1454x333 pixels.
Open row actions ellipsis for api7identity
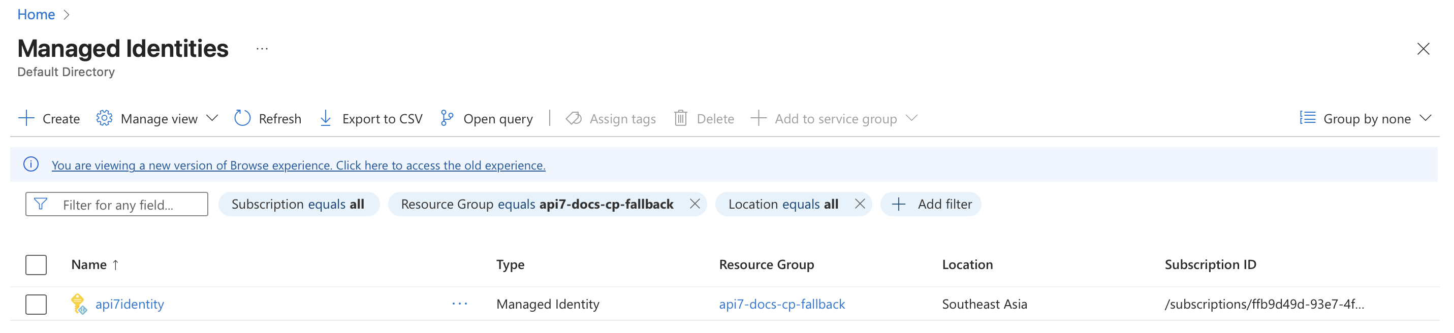click(x=459, y=304)
